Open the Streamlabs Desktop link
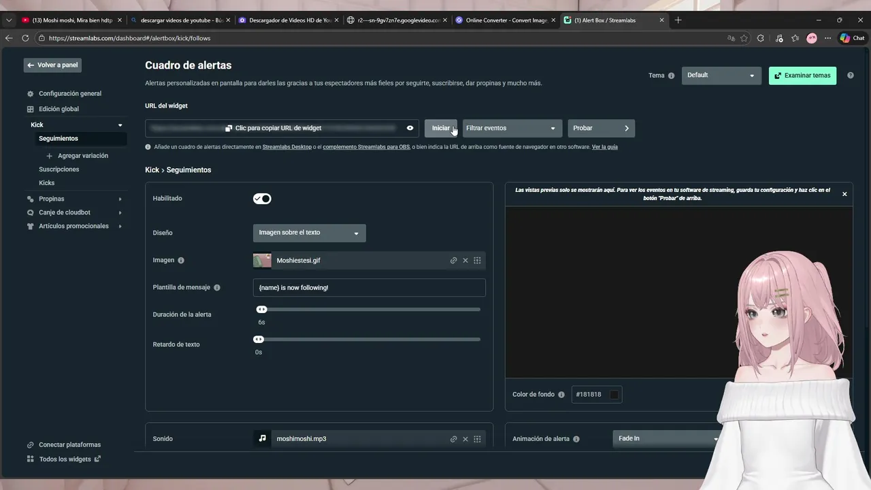The height and width of the screenshot is (490, 871). [x=286, y=147]
